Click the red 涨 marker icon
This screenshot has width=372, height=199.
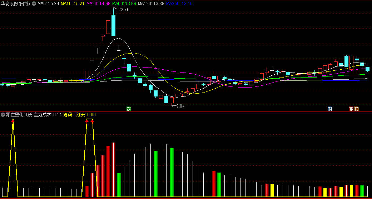coord(351,109)
